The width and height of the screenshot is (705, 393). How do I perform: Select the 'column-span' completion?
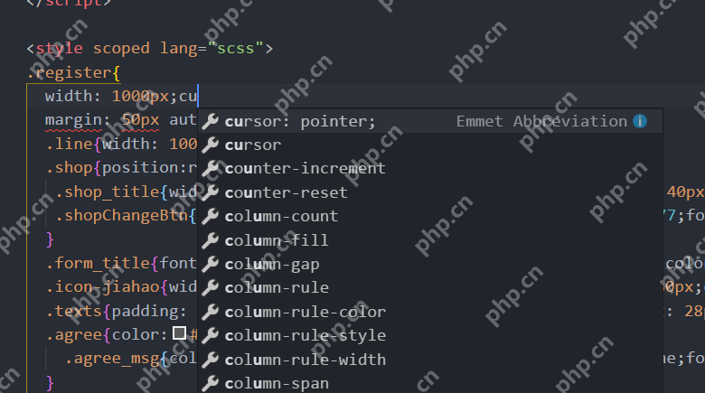click(430, 383)
